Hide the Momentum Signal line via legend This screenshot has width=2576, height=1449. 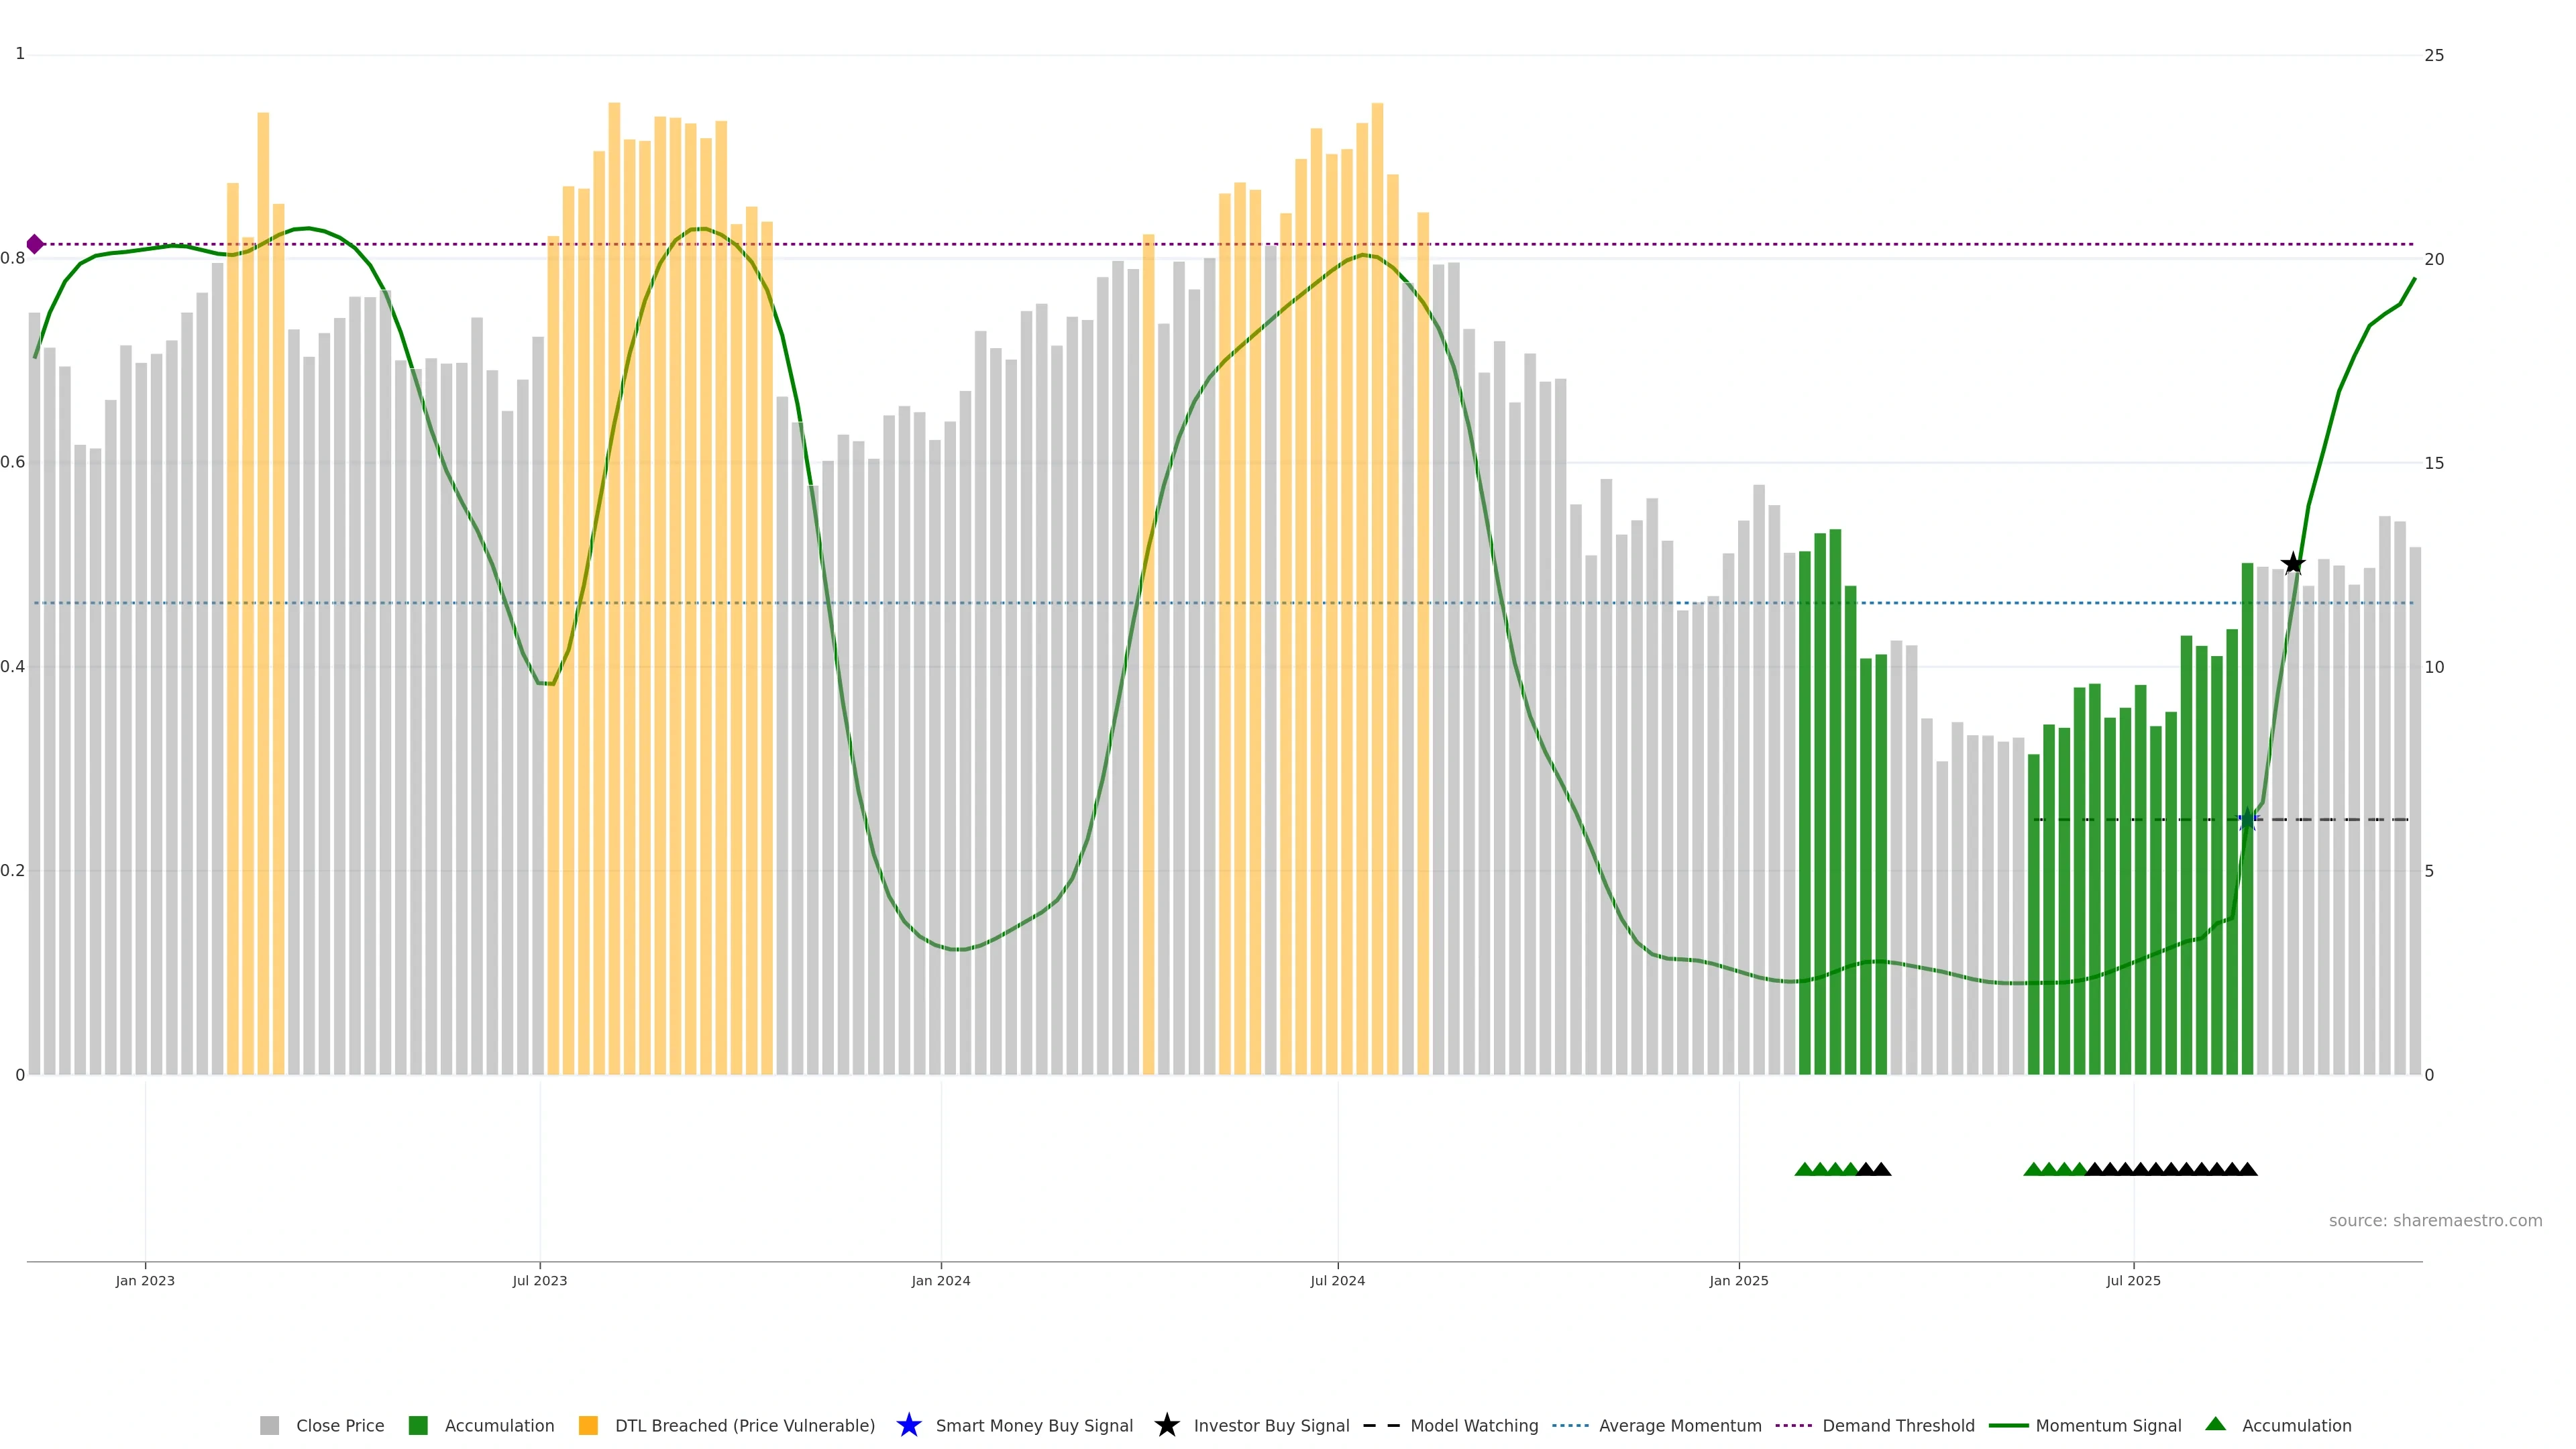2108,1426
